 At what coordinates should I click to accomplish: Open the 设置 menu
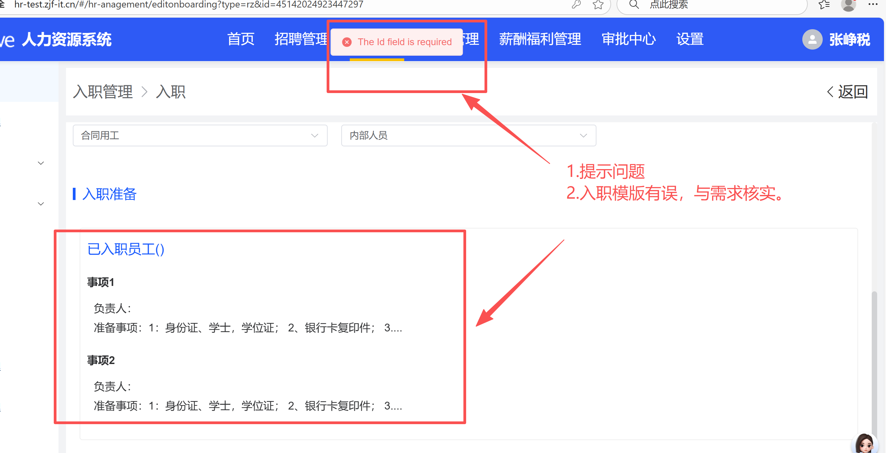tap(690, 39)
